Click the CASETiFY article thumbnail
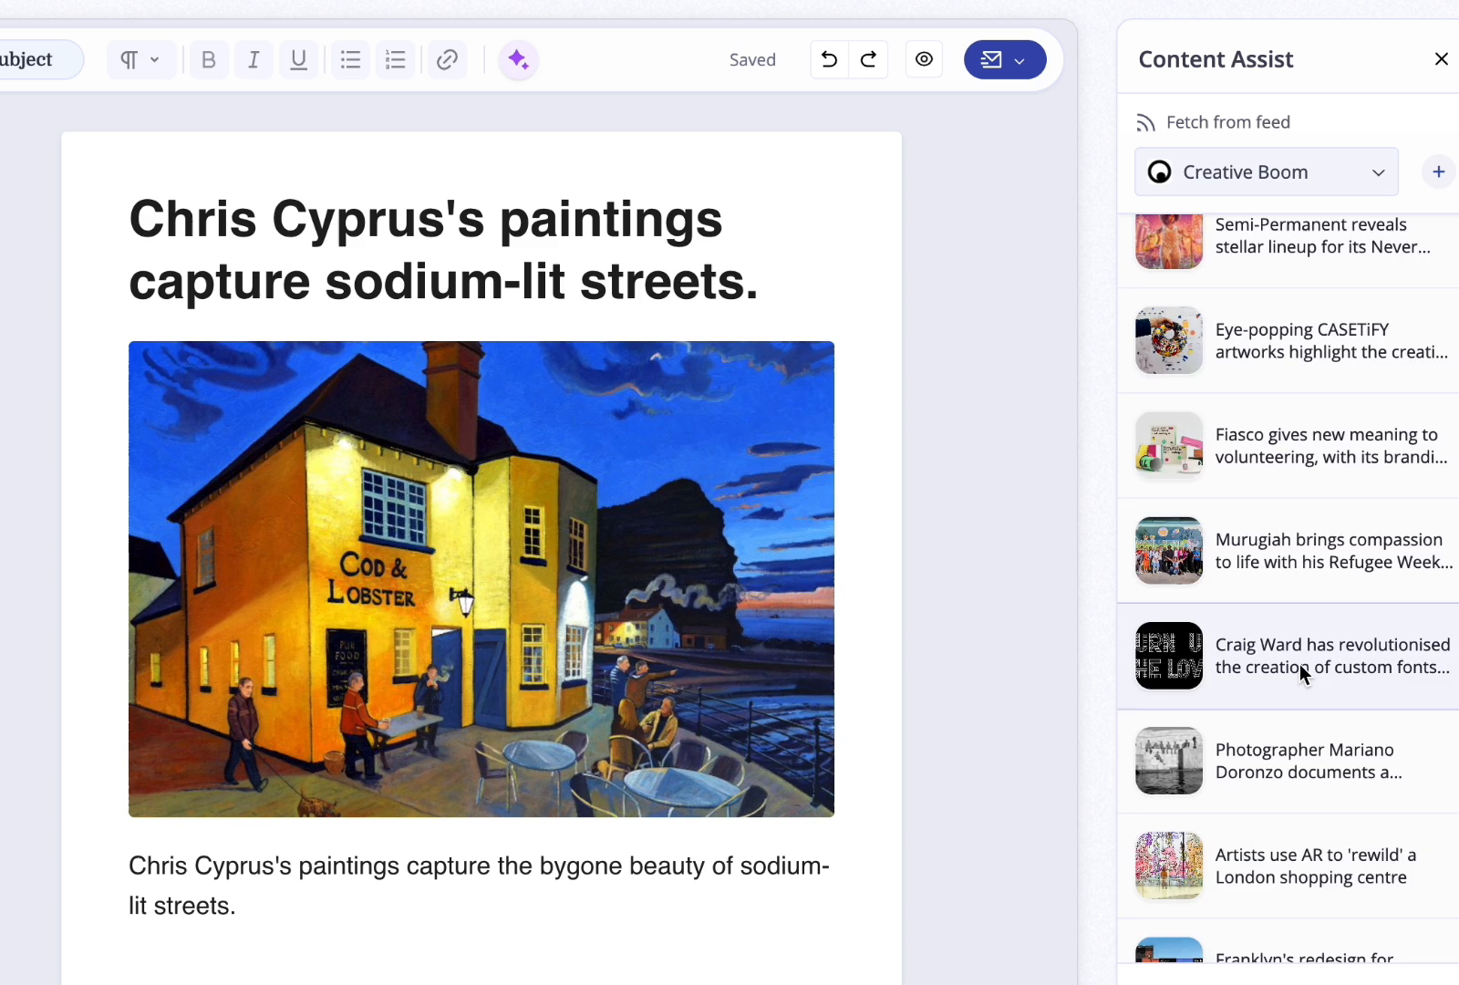Image resolution: width=1459 pixels, height=985 pixels. 1169,340
